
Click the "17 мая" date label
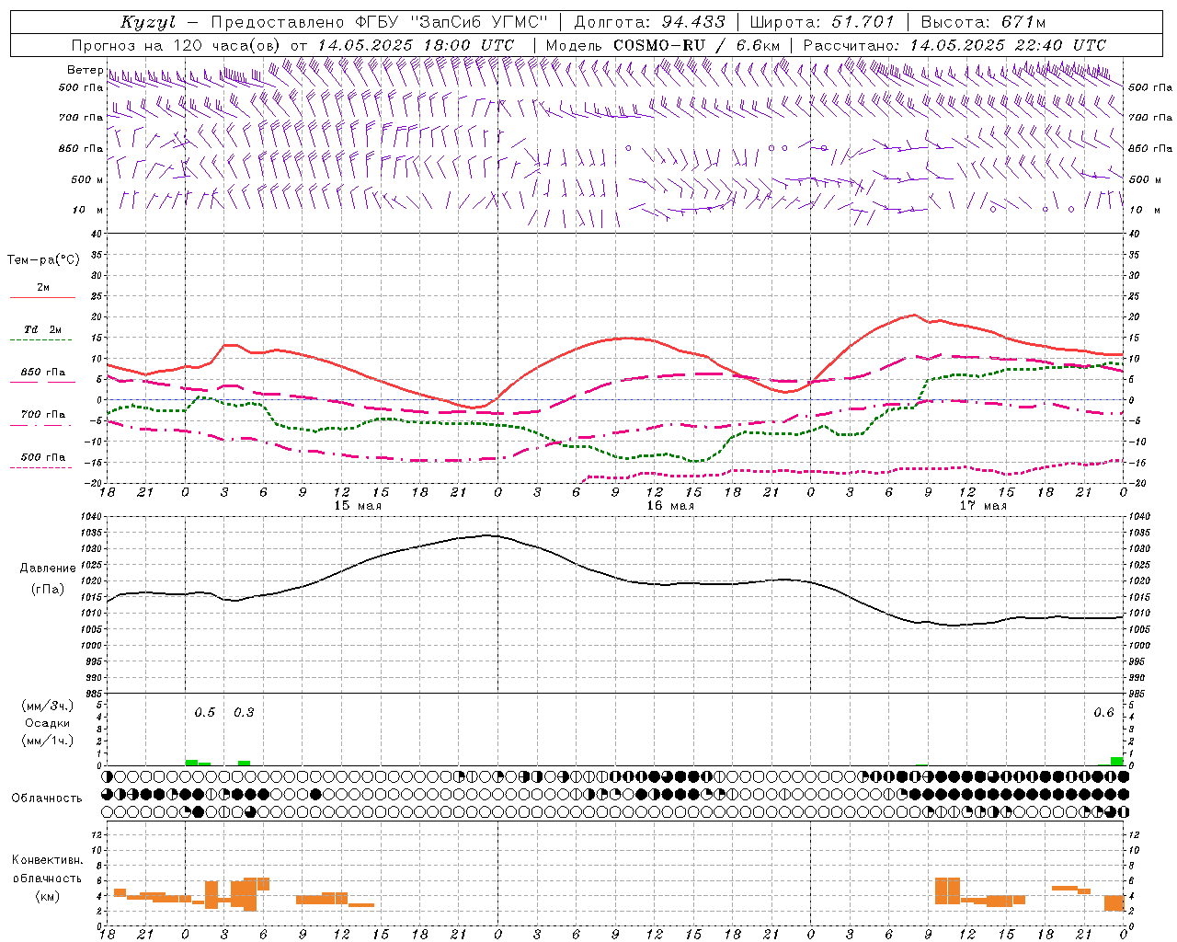(983, 506)
